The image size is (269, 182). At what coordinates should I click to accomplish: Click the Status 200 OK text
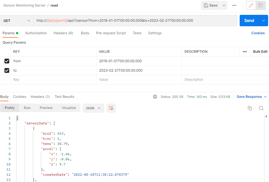172,97
